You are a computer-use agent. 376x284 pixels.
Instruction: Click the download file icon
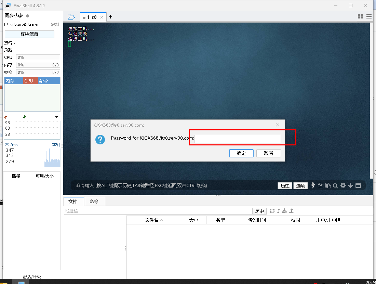pos(285,211)
